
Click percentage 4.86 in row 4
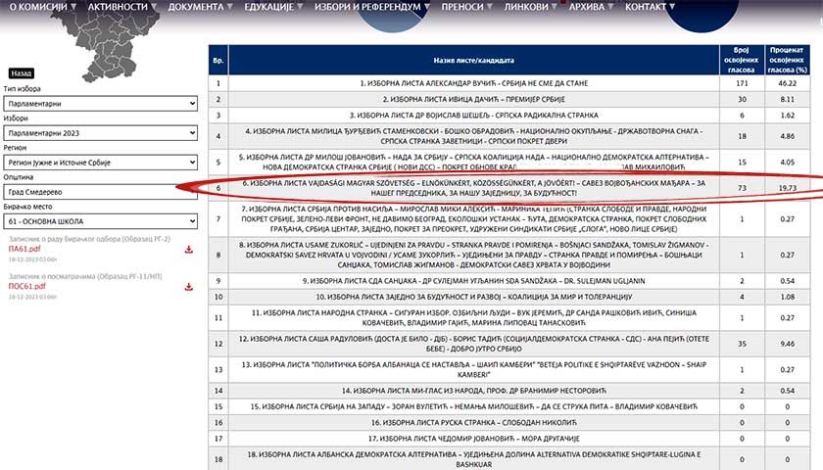787,136
